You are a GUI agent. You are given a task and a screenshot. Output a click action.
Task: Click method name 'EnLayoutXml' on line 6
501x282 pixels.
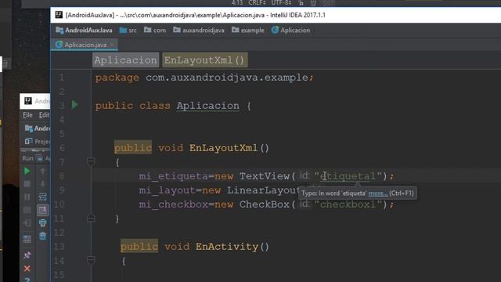(x=223, y=148)
